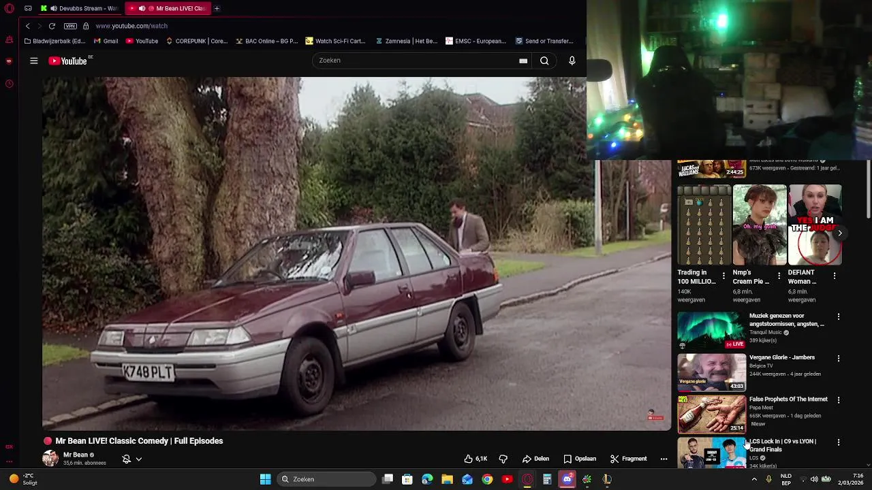Open Task View on the taskbar
Image resolution: width=872 pixels, height=490 pixels.
pyautogui.click(x=388, y=479)
